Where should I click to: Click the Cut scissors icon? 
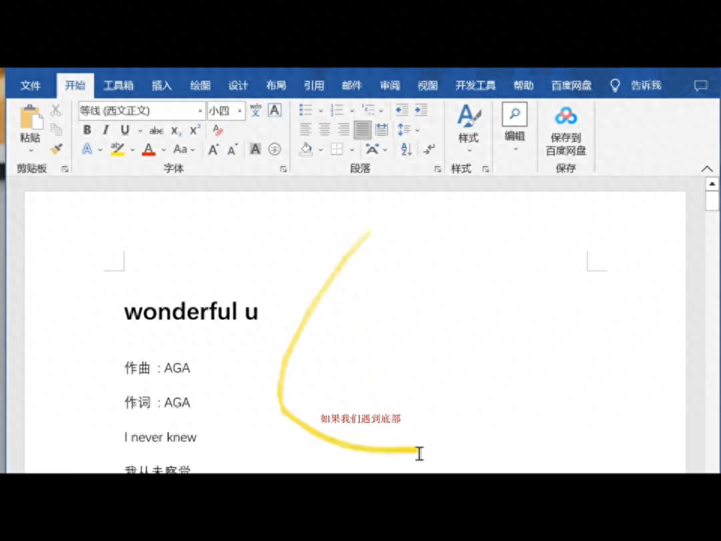pos(56,110)
